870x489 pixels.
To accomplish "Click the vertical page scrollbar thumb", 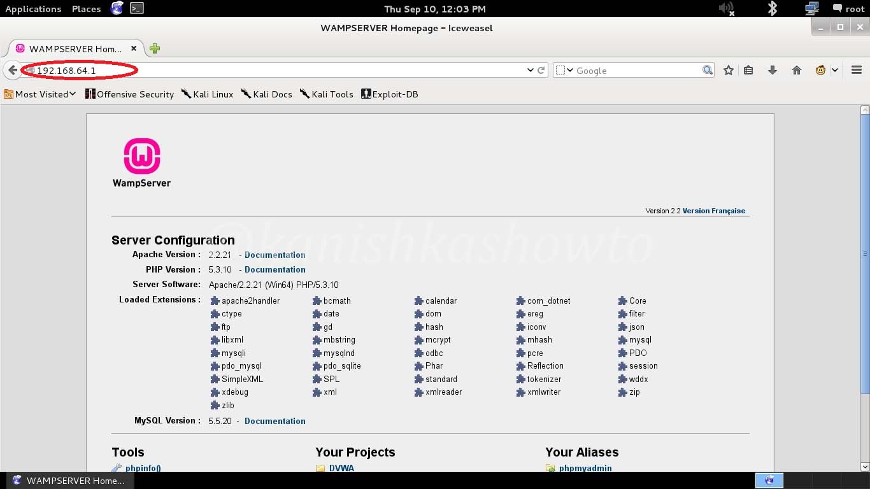I will pyautogui.click(x=865, y=254).
